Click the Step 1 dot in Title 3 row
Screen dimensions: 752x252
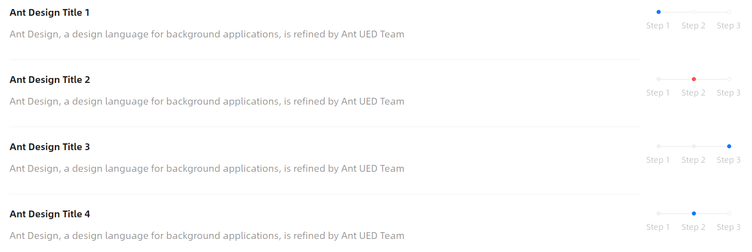[x=658, y=147]
